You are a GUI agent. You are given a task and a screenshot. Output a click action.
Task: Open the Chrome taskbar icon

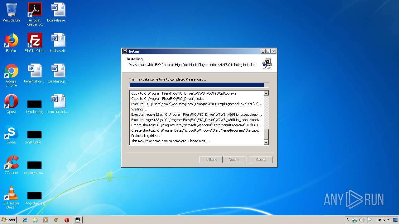coord(56,220)
